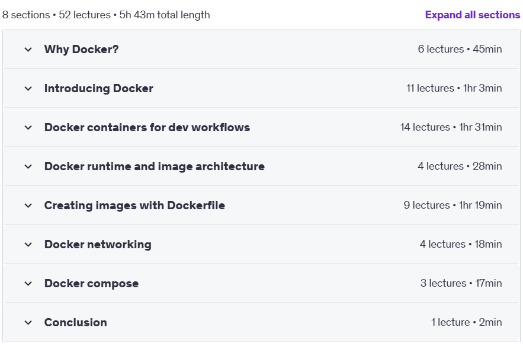Expand the Introducing Docker section chevron
The width and height of the screenshot is (523, 344).
point(28,89)
